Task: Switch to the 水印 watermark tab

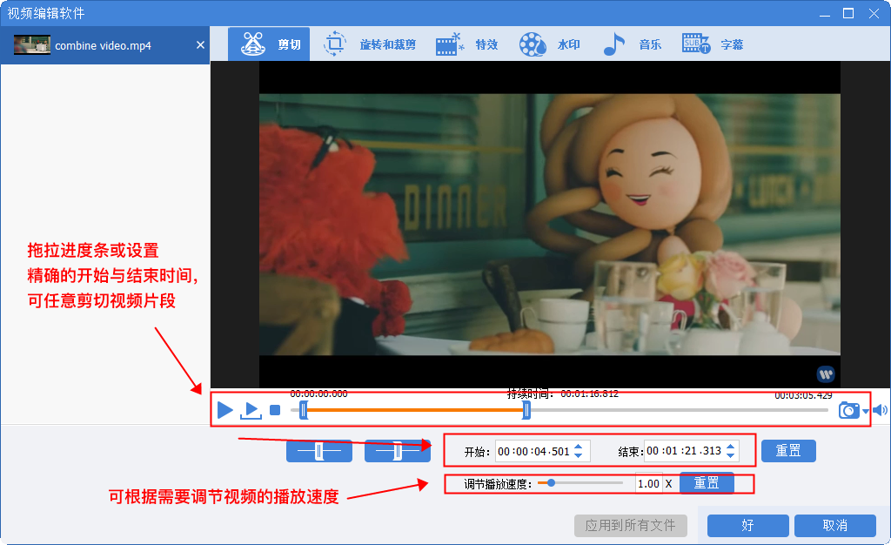Action: coord(550,44)
